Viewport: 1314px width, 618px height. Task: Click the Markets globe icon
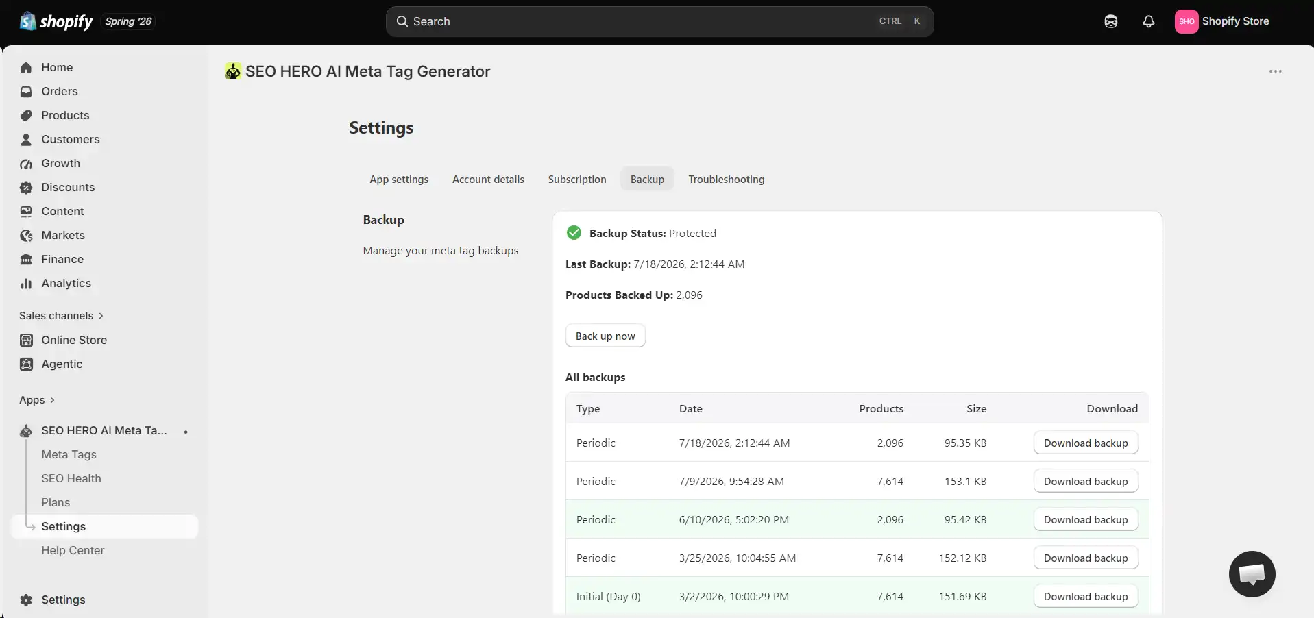26,235
